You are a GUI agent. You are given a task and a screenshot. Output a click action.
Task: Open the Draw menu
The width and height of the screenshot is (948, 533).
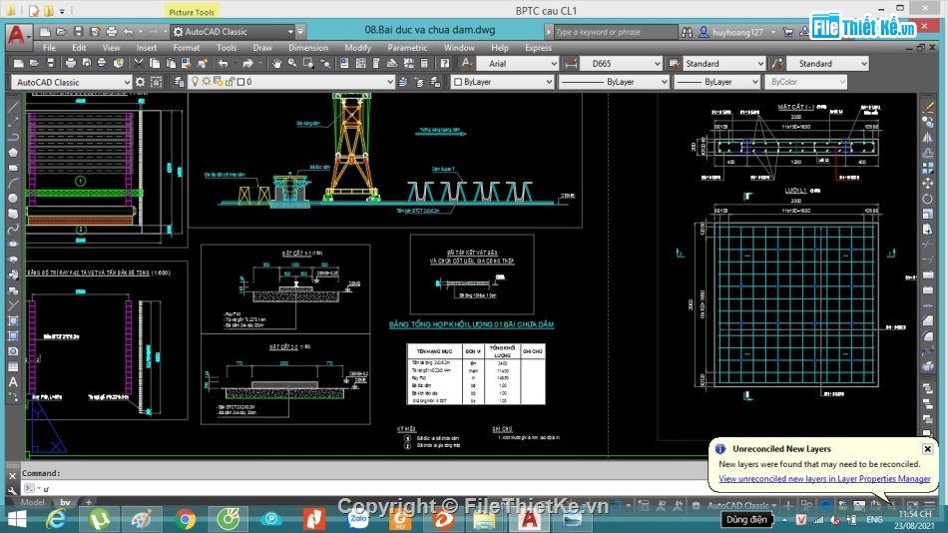point(262,47)
